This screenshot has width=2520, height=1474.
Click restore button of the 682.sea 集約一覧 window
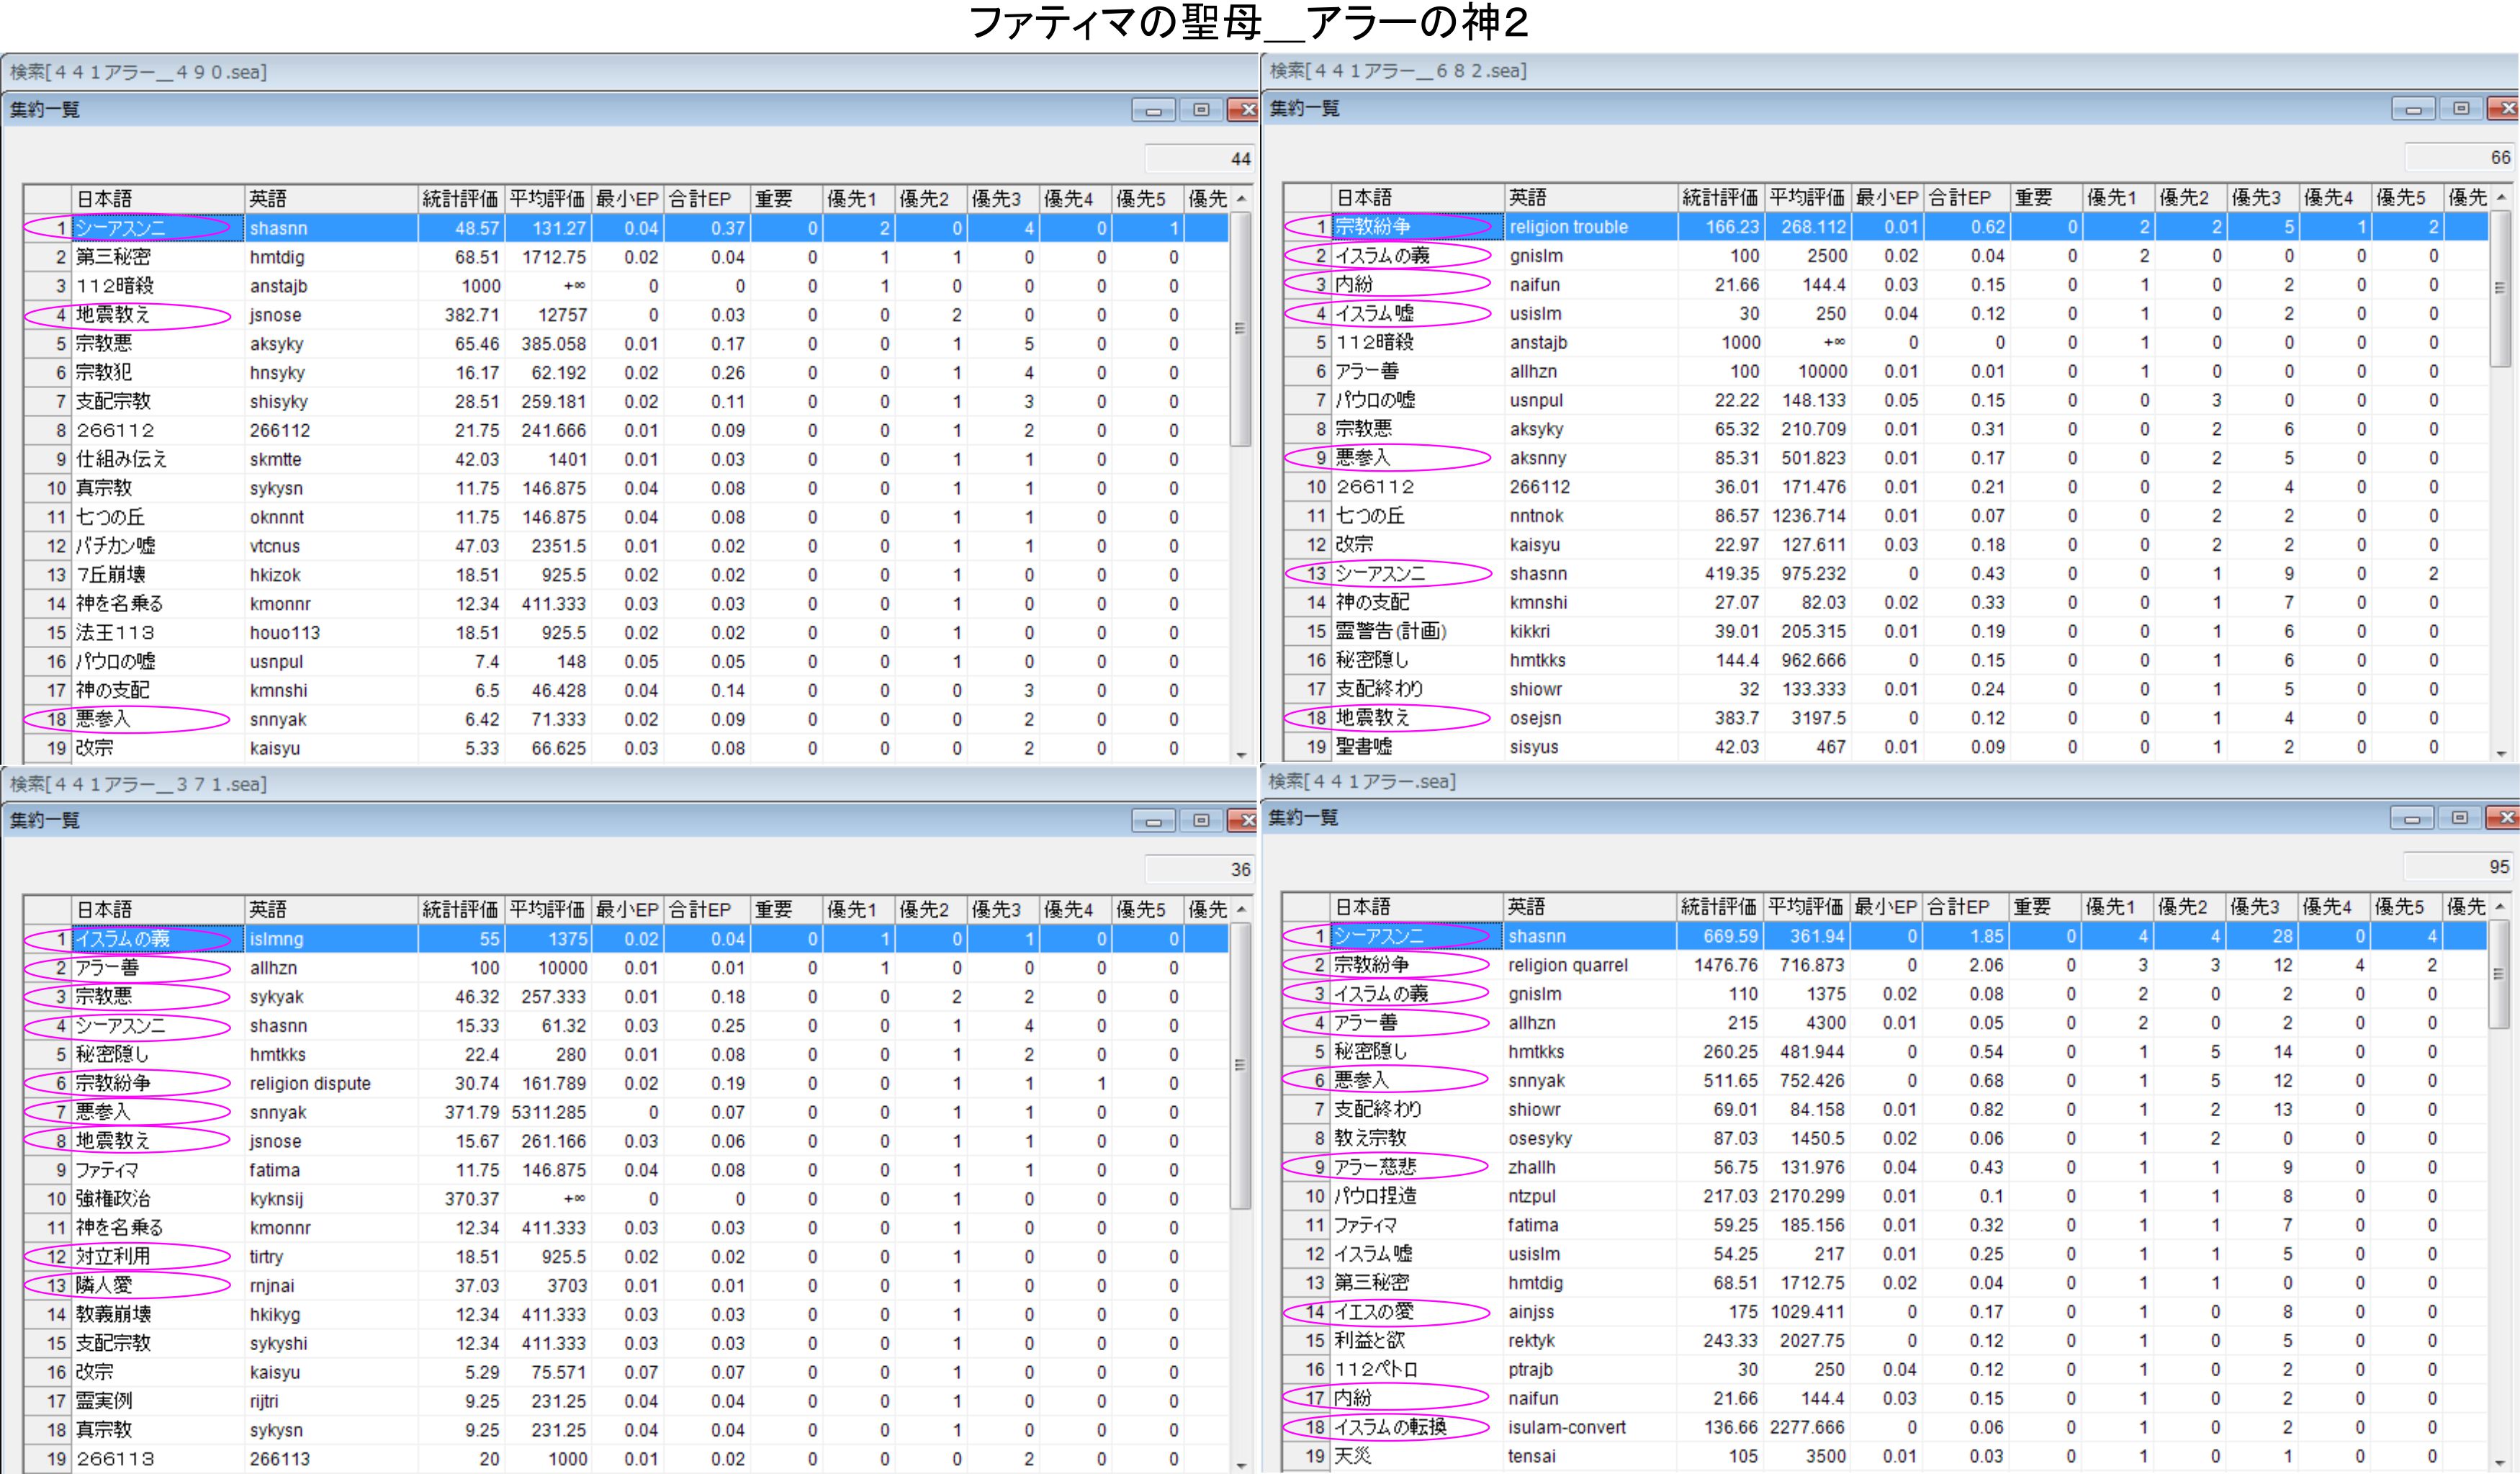(x=2460, y=109)
